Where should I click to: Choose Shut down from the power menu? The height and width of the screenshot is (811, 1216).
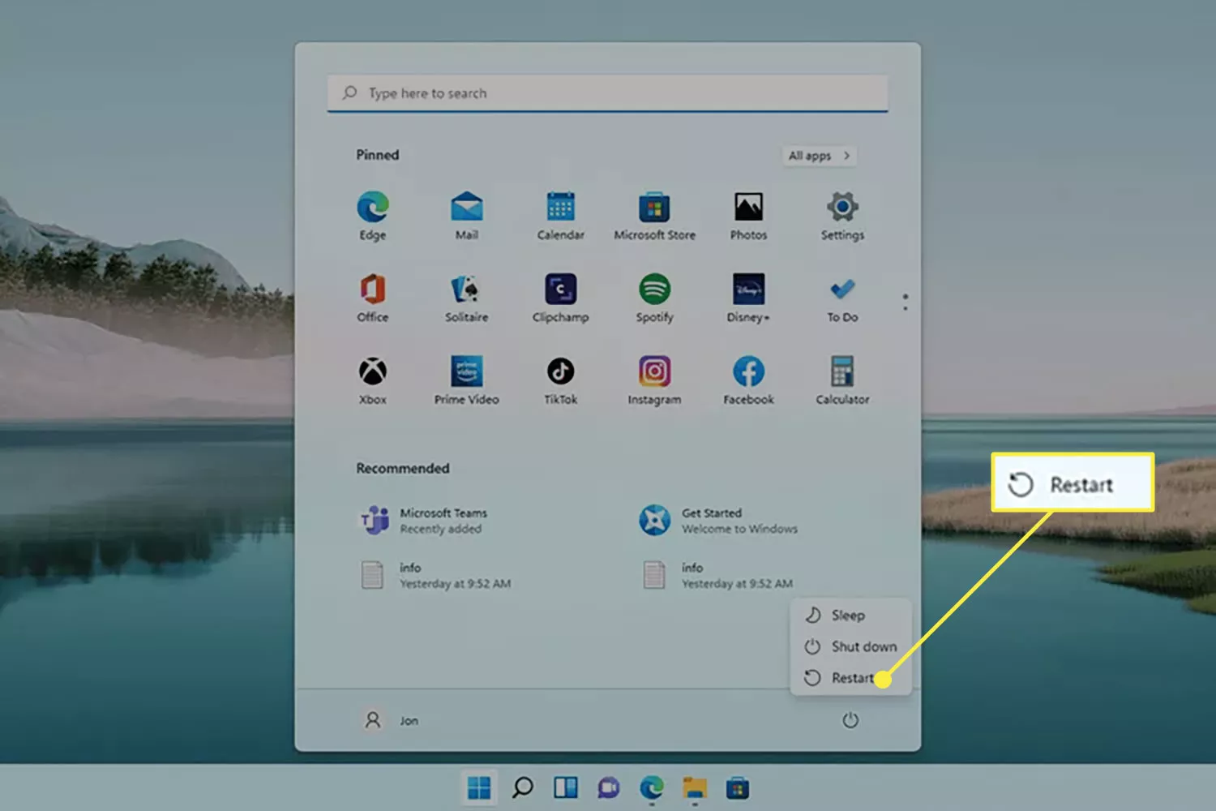850,646
